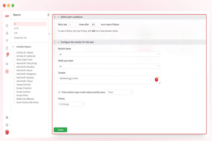Click the bar chart analytics sidebar icon
Viewport: 212px width, 141px height.
(x=7, y=63)
